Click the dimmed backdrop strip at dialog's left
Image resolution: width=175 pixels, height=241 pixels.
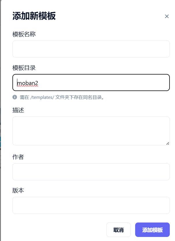click(0, 120)
